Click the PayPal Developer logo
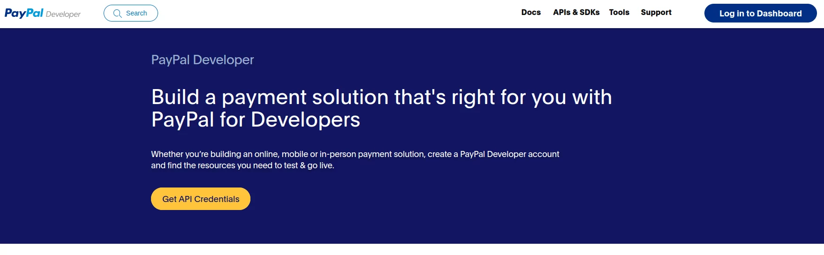This screenshot has height=255, width=824. click(43, 13)
